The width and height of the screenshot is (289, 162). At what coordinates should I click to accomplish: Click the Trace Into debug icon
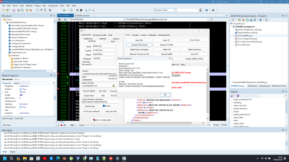pos(86,10)
